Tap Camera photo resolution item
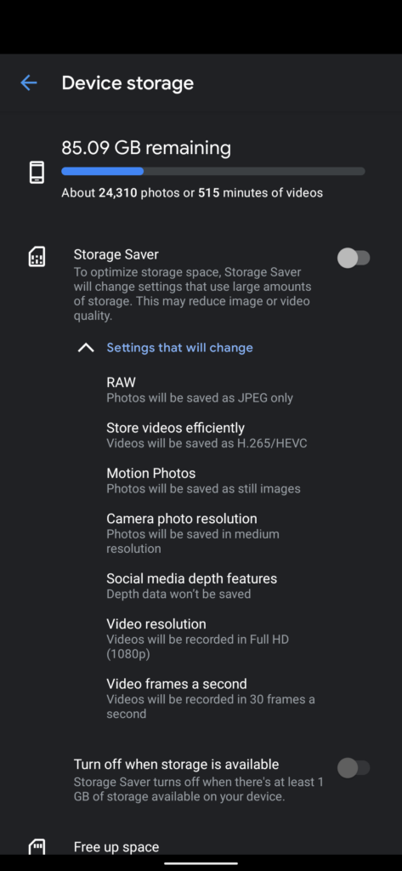 193,532
